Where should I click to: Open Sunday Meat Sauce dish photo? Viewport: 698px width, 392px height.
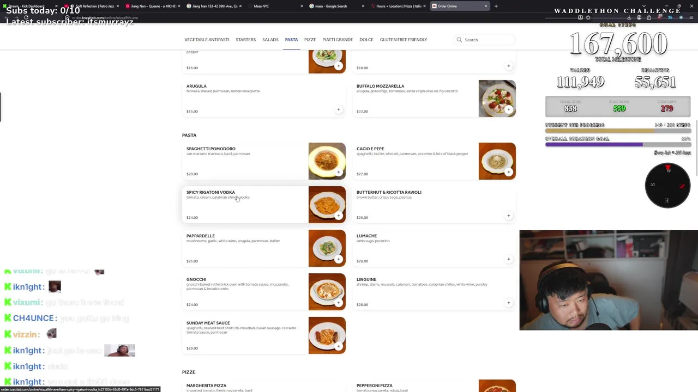coord(327,335)
